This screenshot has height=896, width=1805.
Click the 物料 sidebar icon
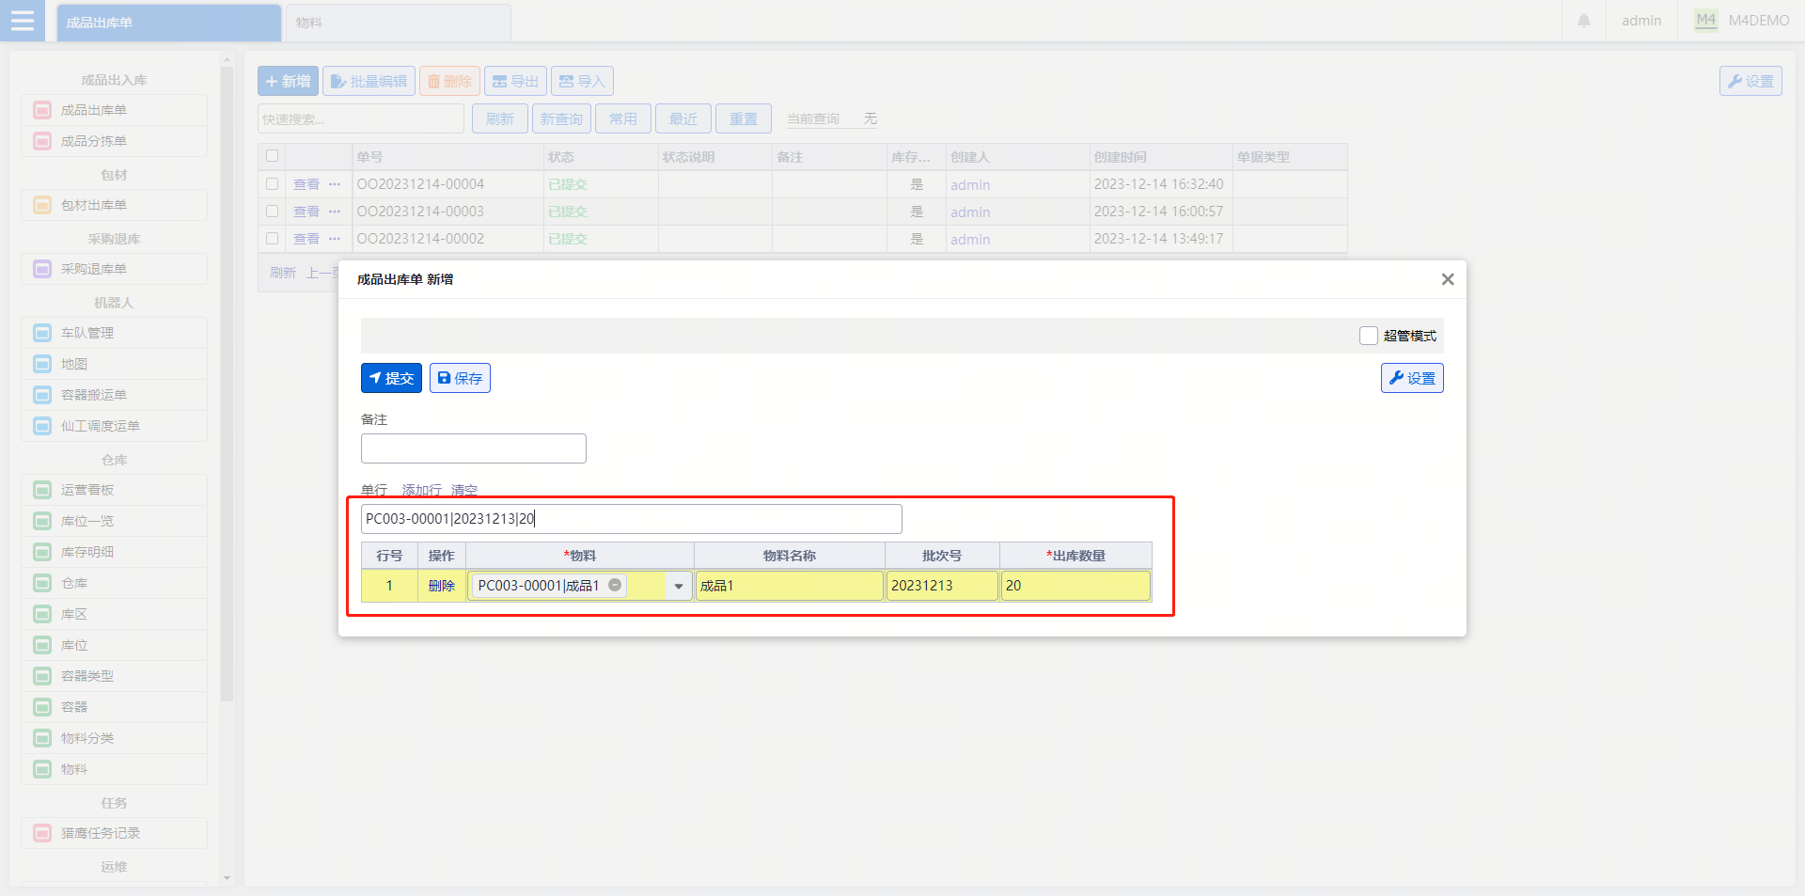tap(42, 769)
